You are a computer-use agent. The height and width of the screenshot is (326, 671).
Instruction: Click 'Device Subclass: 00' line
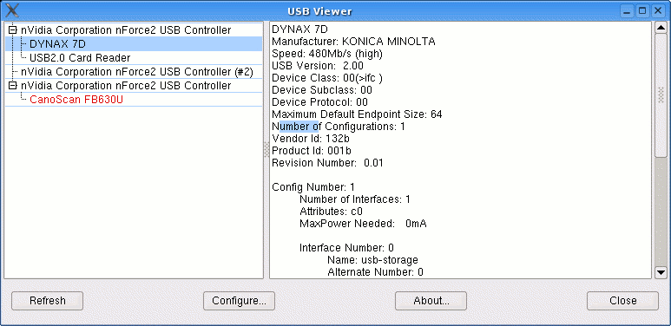point(322,90)
